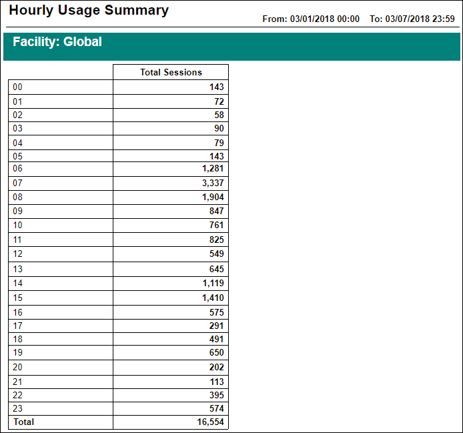
Task: Select hour row label 00
Action: coord(18,87)
